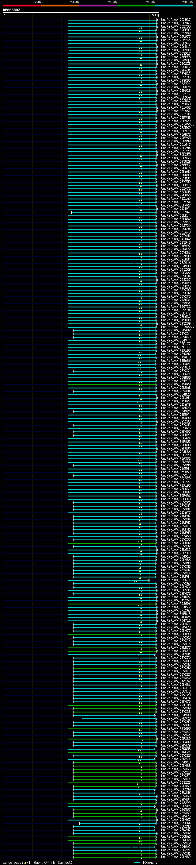Viewport: 196px width, 865px height.
Task: Select label UniRef100_A6YM32
Action: pos(176,74)
